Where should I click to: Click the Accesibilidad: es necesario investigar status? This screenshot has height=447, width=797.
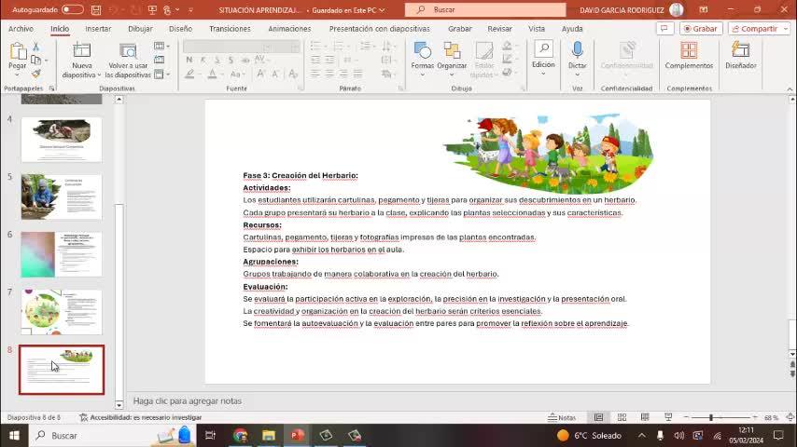tap(141, 417)
